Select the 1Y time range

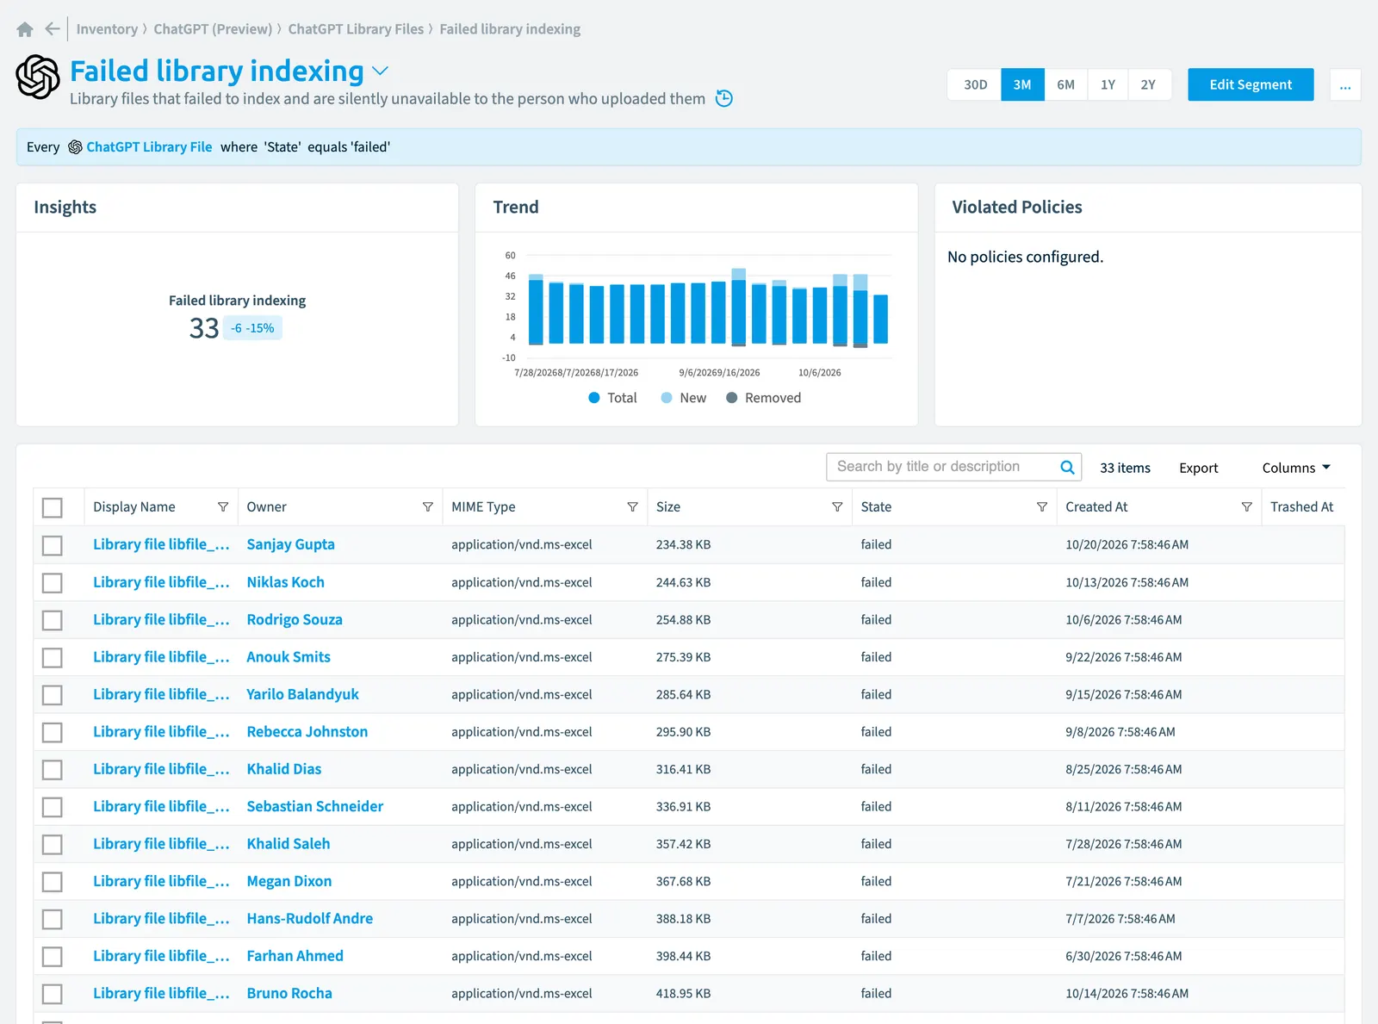[x=1108, y=84]
